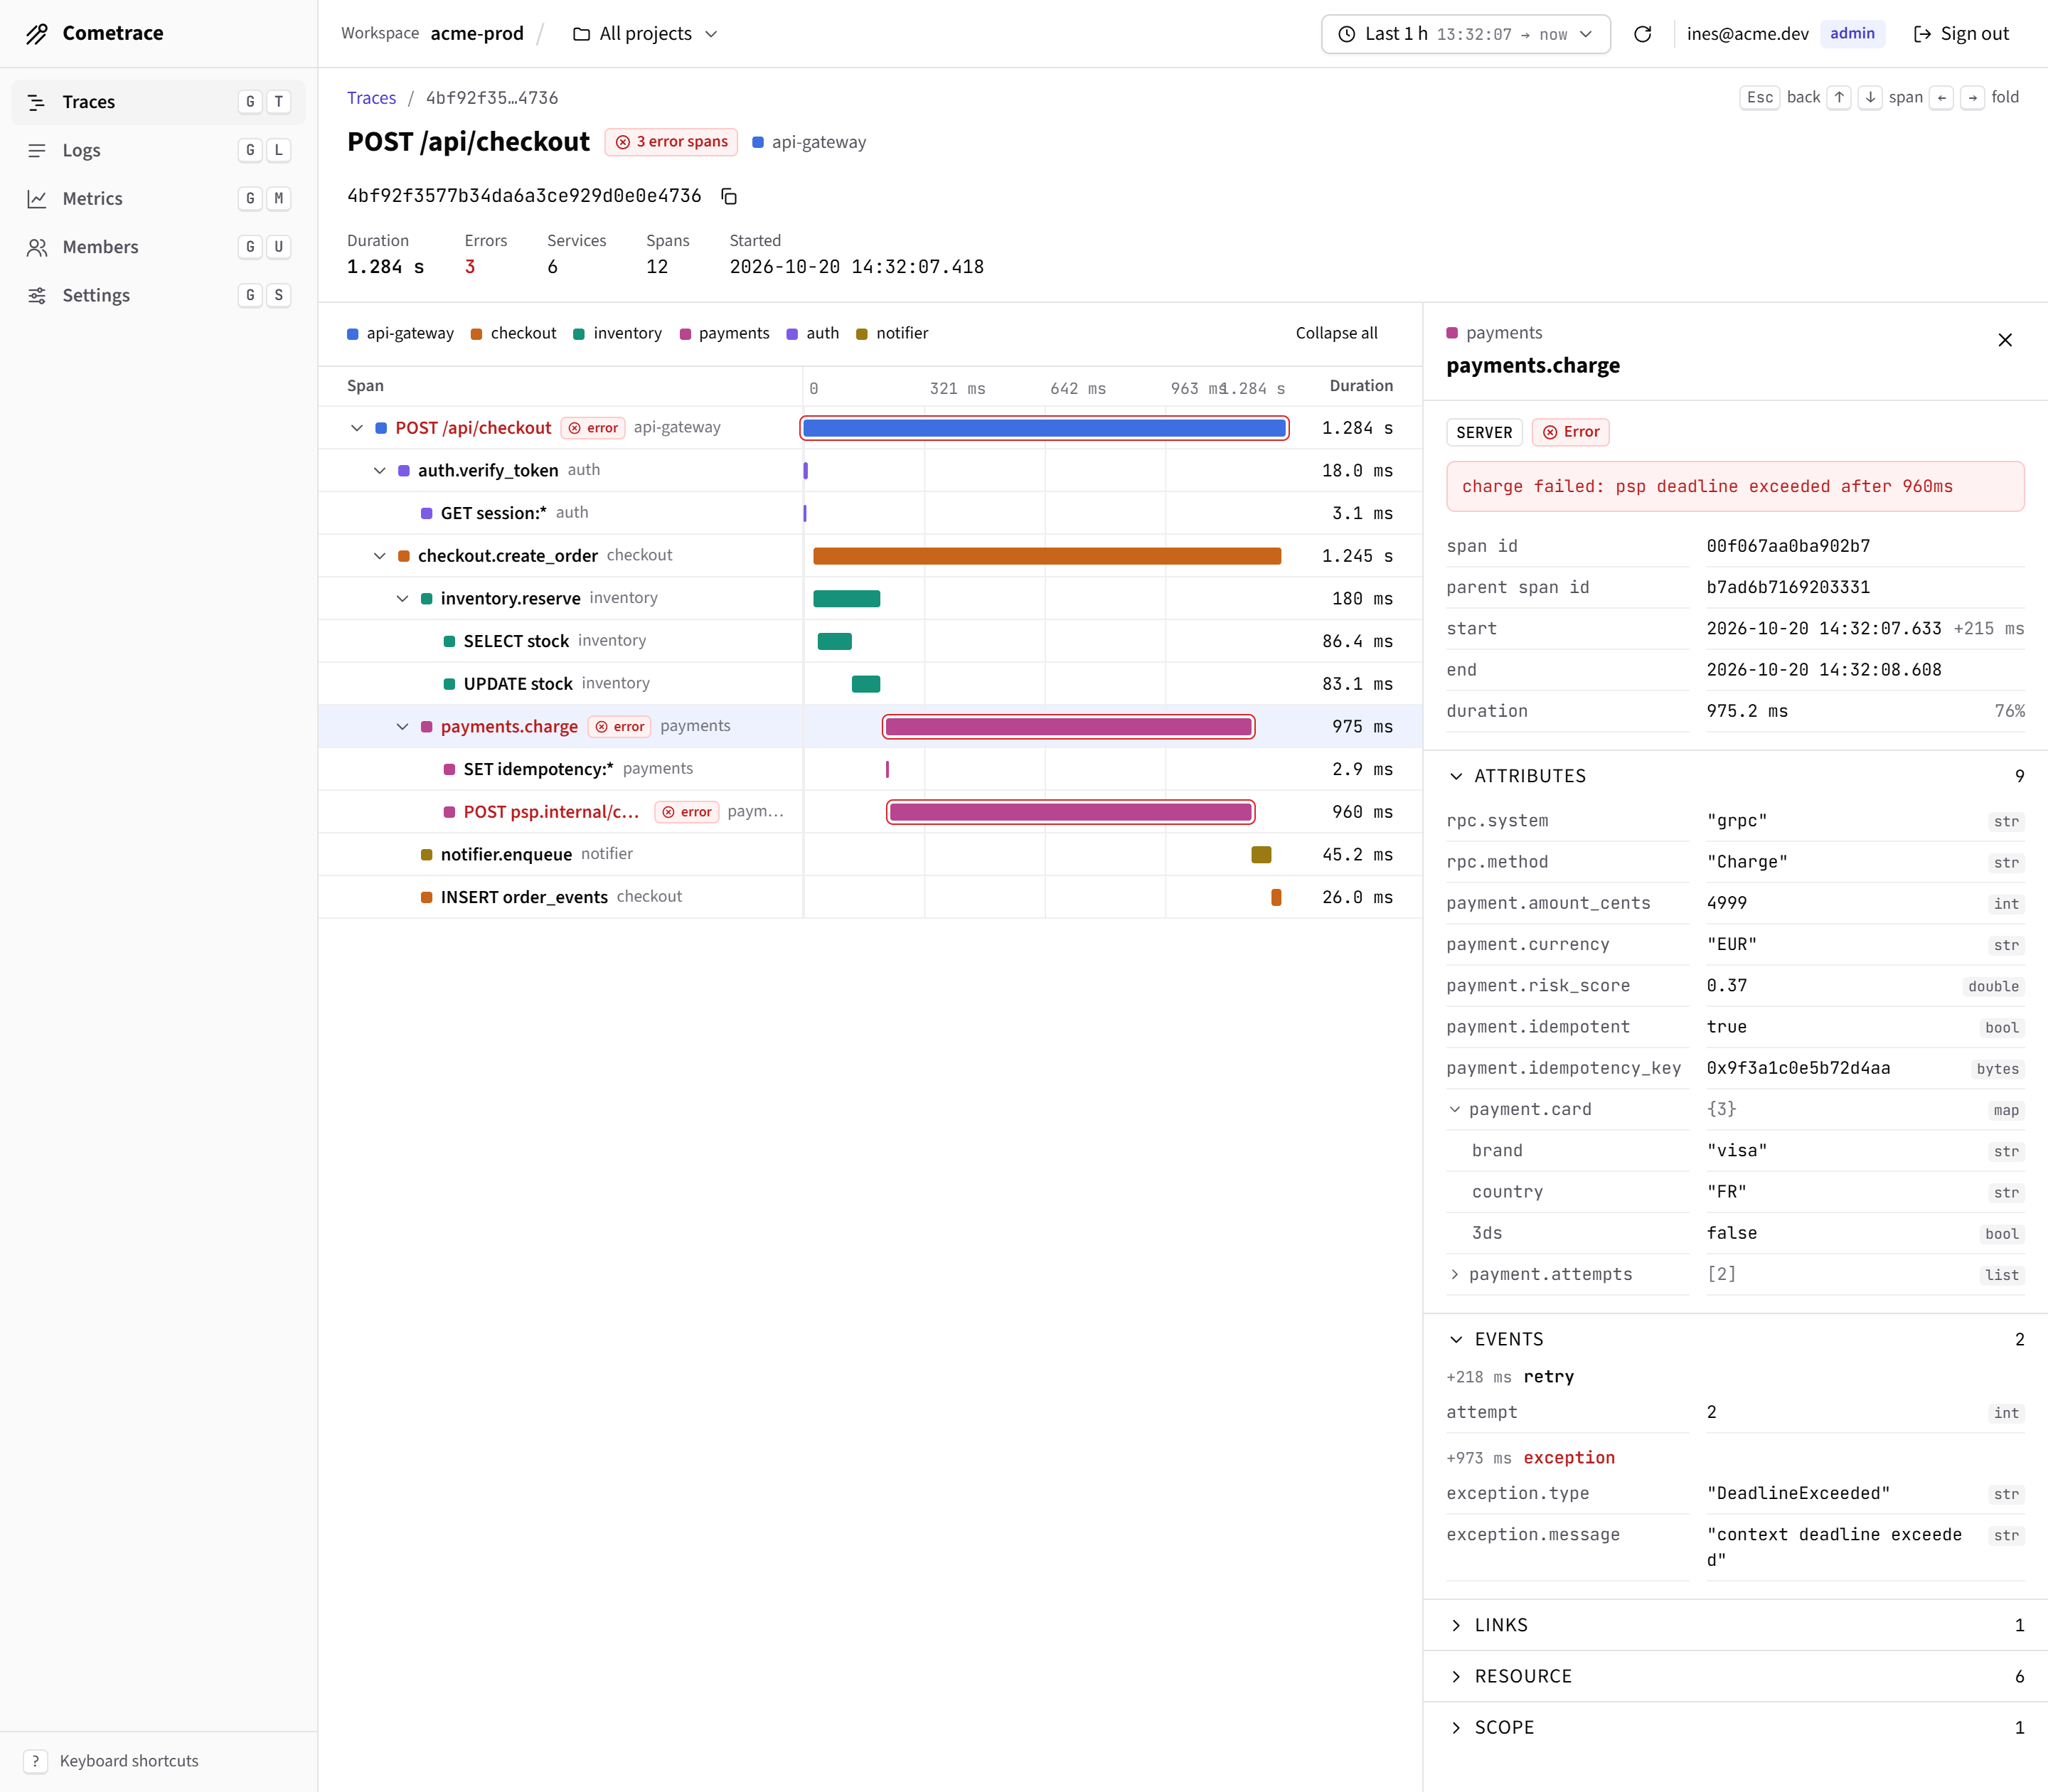Click the 3 error spans badge
2048x1792 pixels.
click(671, 142)
